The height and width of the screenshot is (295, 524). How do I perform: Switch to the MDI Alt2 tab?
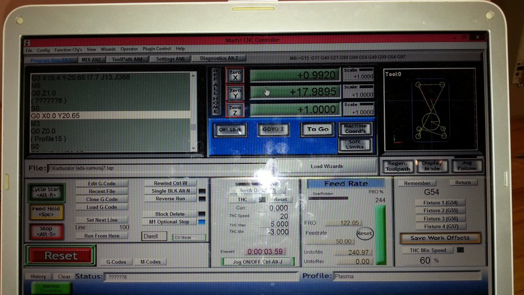[91, 59]
